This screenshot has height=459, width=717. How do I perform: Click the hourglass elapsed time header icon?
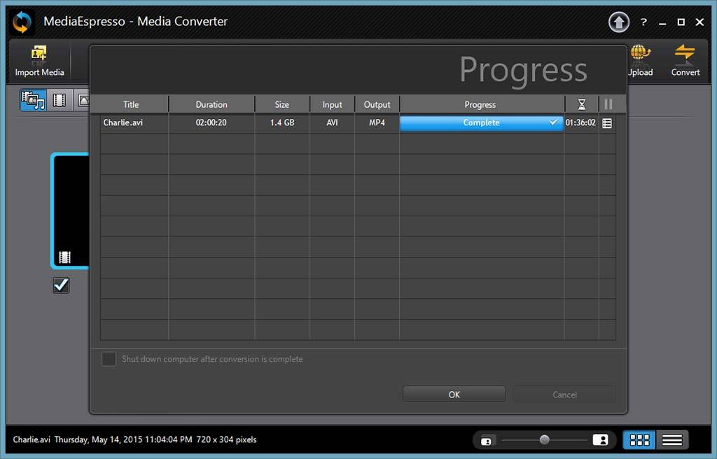[582, 105]
